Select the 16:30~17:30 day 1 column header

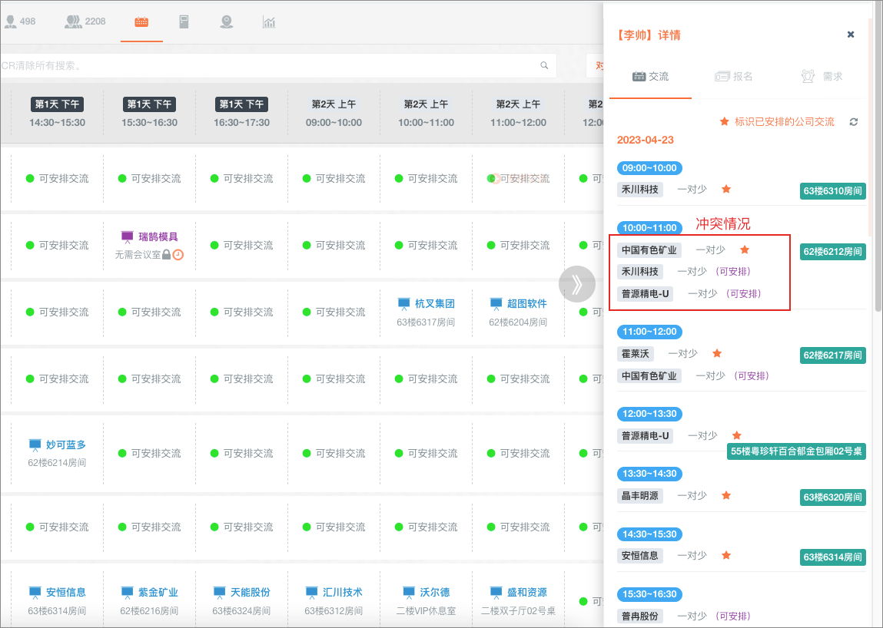point(241,113)
